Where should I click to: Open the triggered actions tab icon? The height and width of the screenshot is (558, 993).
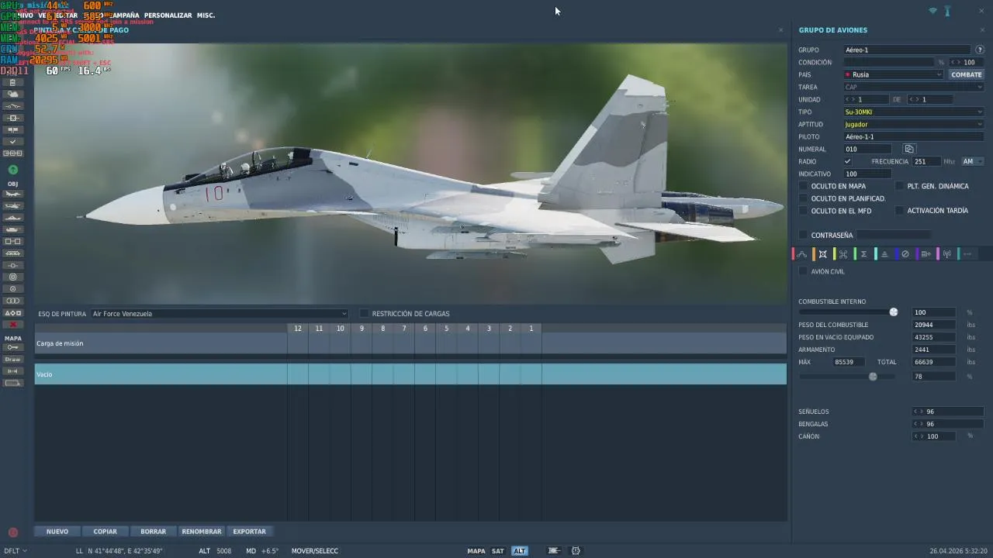843,254
